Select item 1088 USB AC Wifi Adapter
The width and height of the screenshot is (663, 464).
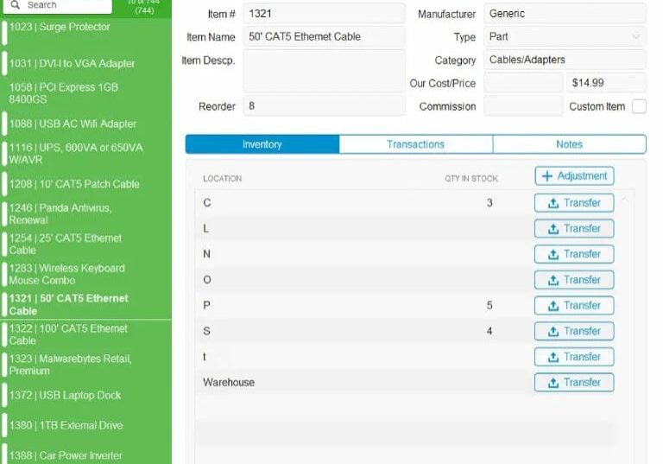(85, 124)
